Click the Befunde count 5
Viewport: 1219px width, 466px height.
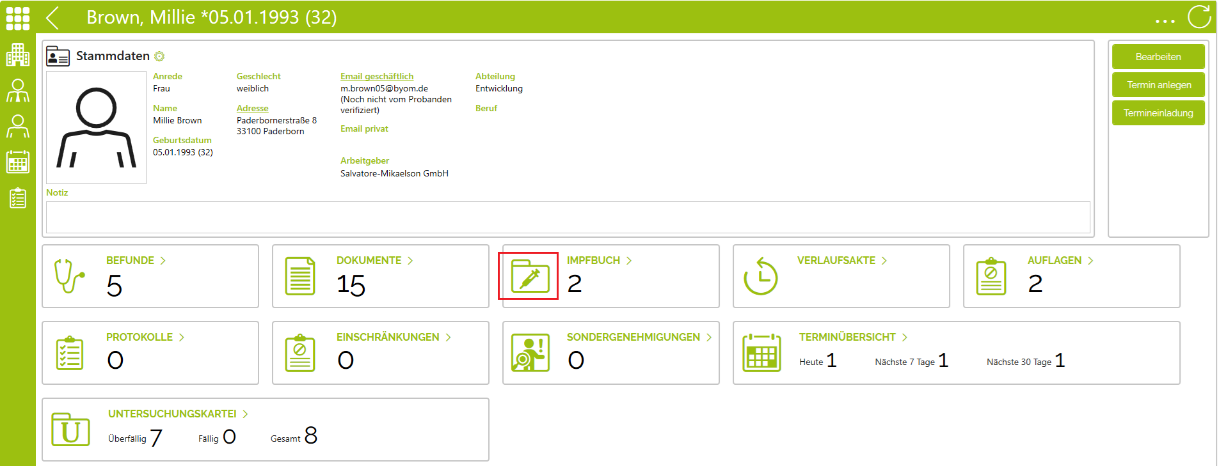pos(115,285)
